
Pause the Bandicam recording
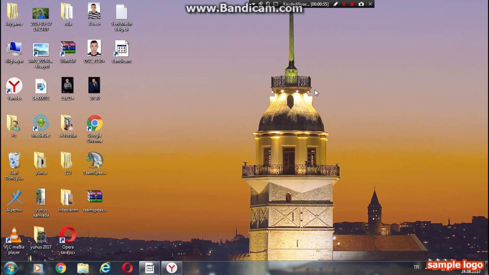point(344,4)
